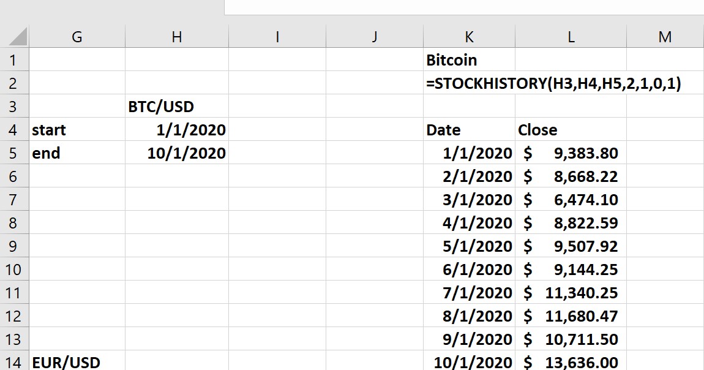Click the Date column heading cell
The image size is (704, 370).
(x=469, y=130)
